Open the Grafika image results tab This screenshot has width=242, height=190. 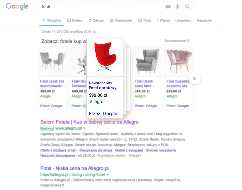(74, 20)
